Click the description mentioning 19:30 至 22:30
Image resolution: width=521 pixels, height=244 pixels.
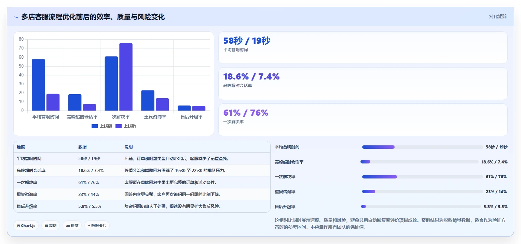[x=175, y=171]
